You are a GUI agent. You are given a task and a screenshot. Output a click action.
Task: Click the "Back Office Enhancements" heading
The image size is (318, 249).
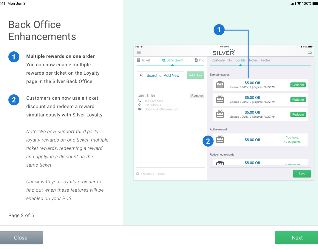[x=42, y=31]
